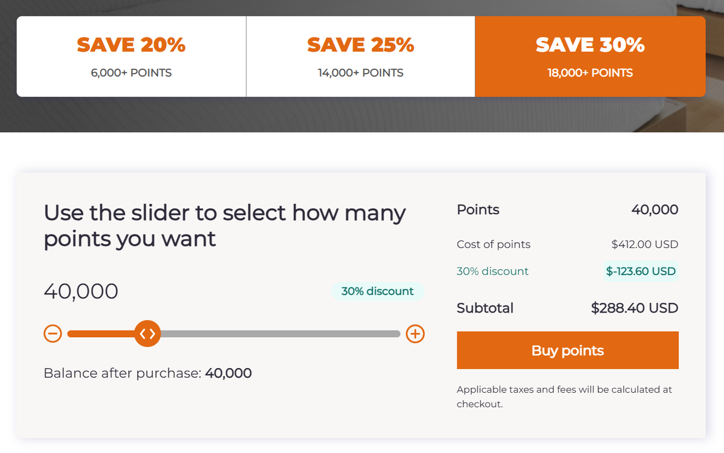724x453 pixels.
Task: Click the 14,000+ POINTS label
Action: (x=361, y=73)
